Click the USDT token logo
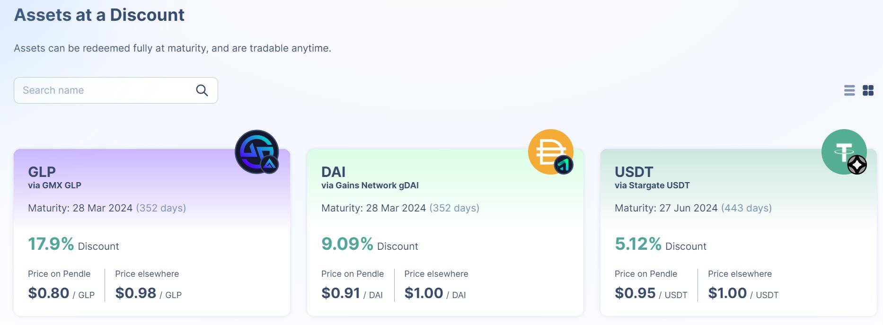This screenshot has height=325, width=883. point(843,151)
